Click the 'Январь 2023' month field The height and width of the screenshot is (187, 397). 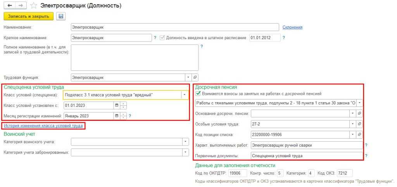(89, 116)
